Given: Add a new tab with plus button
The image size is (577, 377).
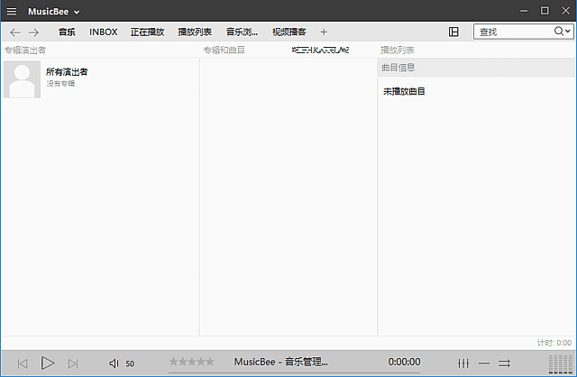Looking at the screenshot, I should (x=324, y=32).
